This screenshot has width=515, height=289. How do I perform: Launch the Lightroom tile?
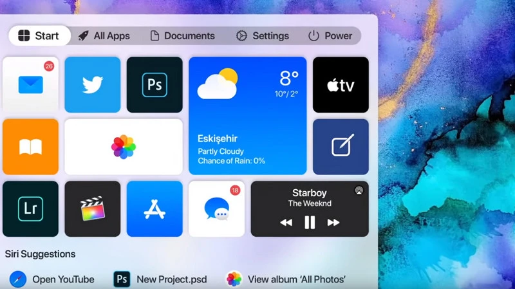tap(30, 209)
